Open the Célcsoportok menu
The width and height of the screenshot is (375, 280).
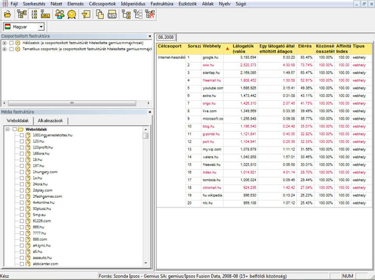102,3
